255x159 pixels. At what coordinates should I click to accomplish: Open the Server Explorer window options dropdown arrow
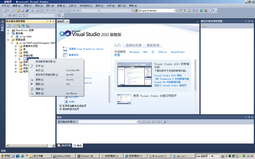(x=47, y=21)
